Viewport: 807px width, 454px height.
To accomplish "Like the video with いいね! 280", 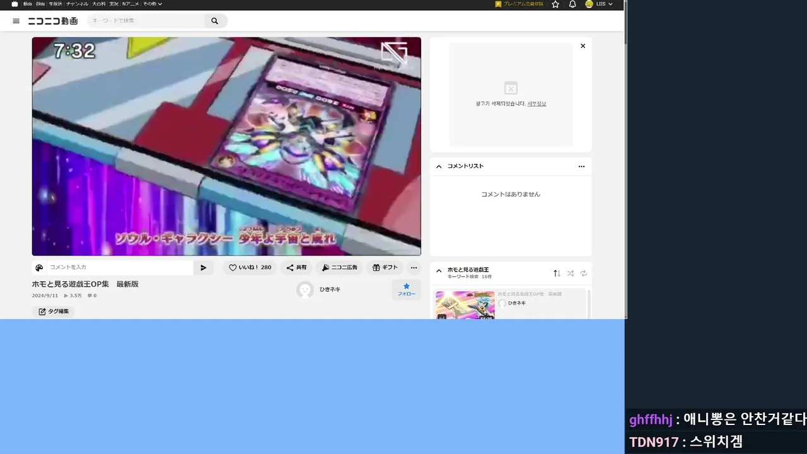I will 250,267.
